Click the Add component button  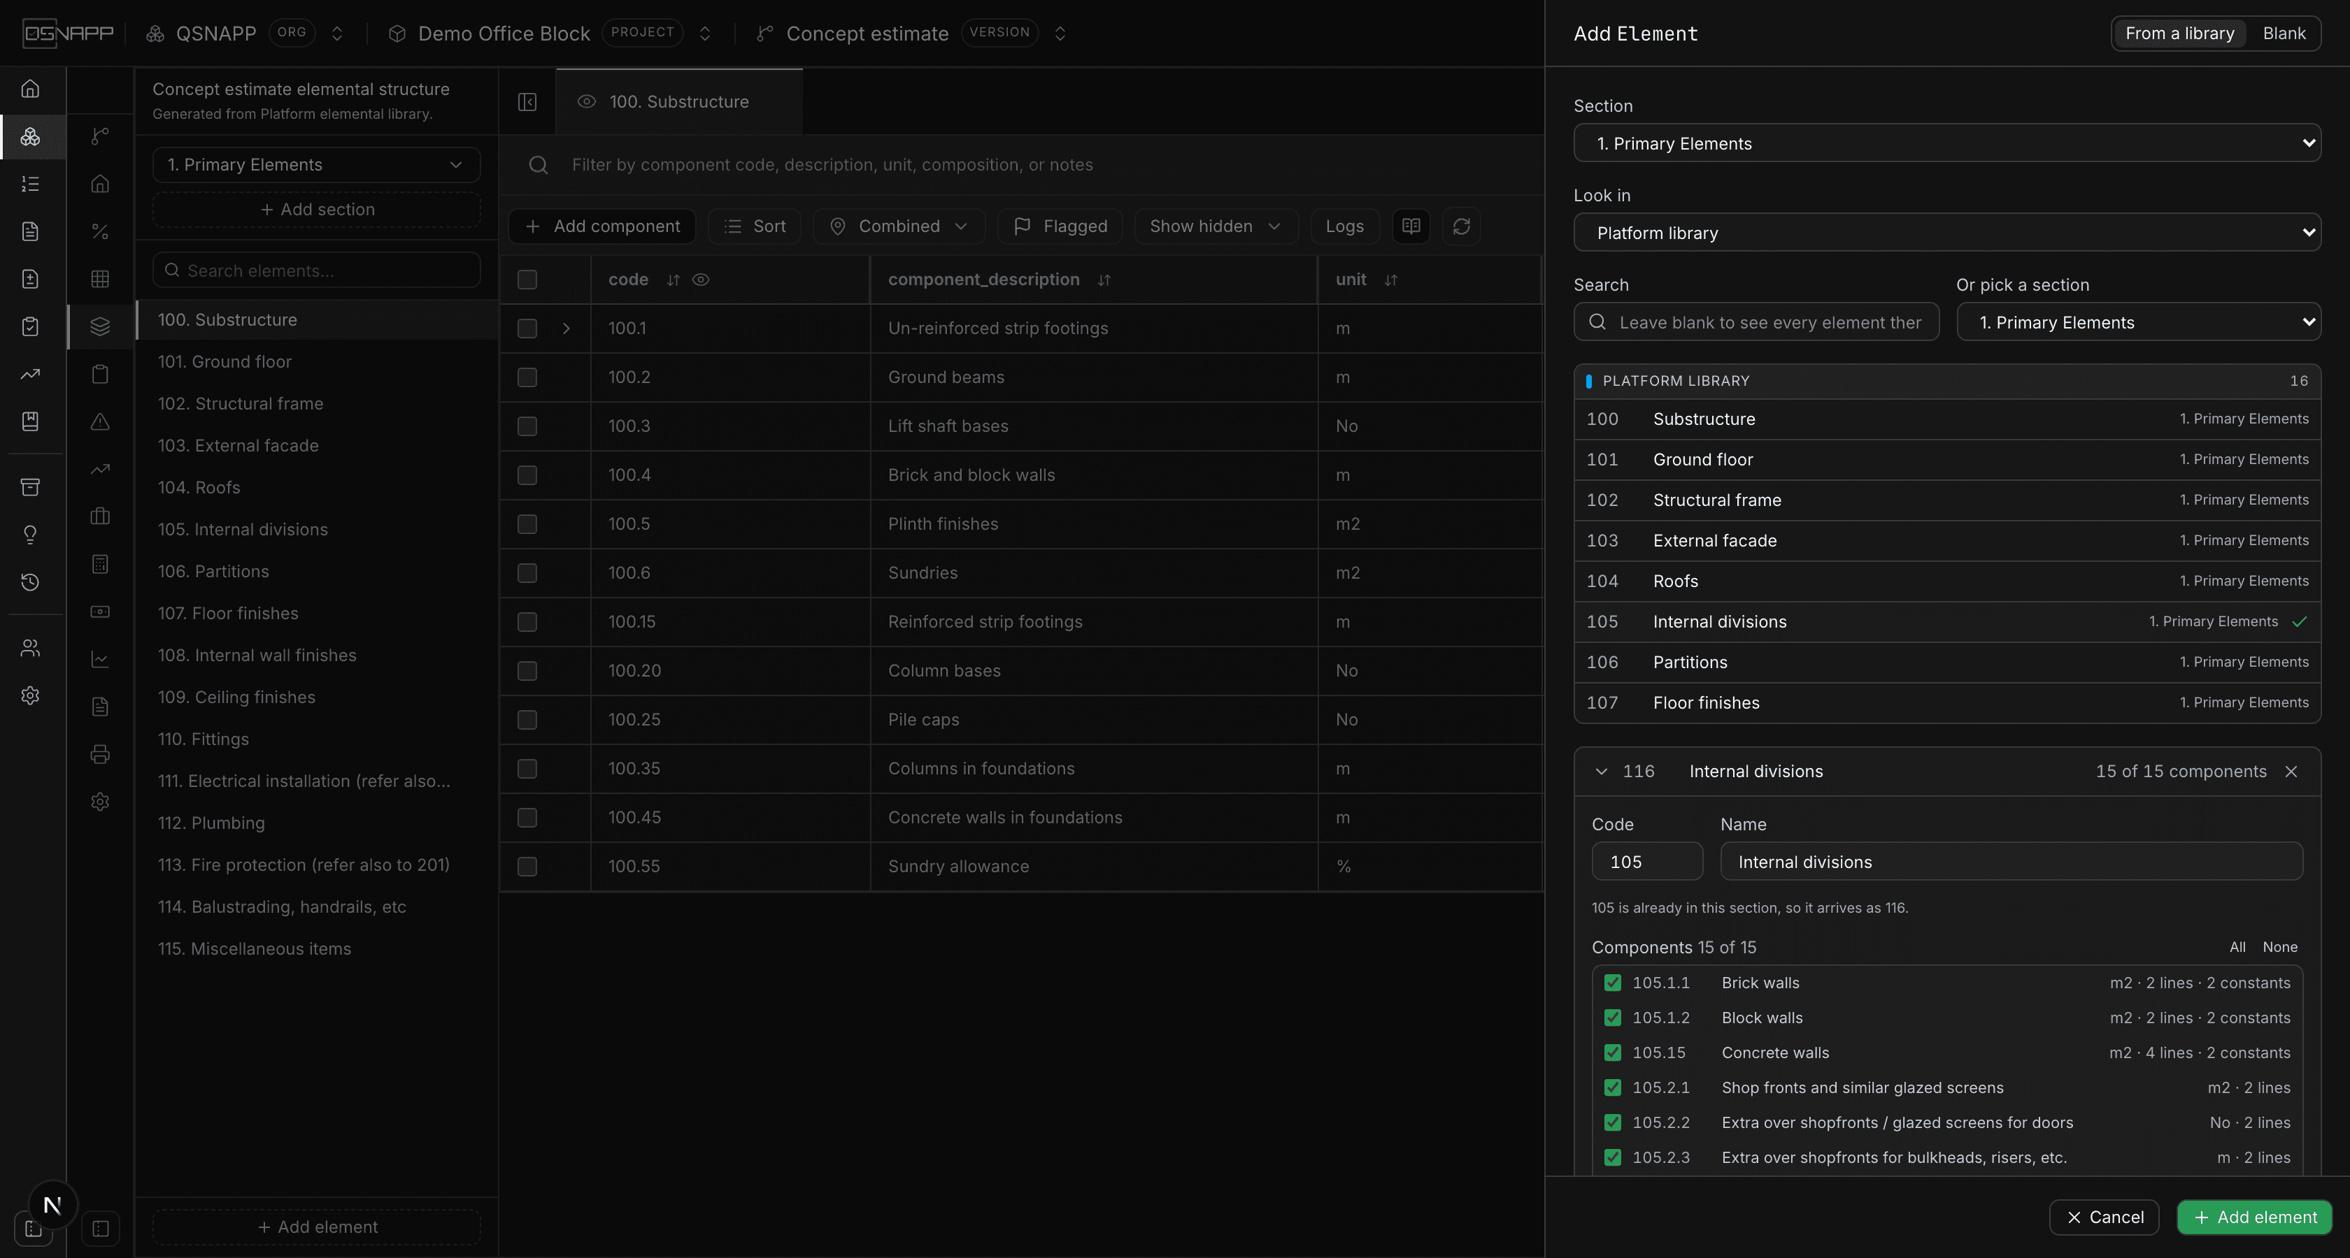point(602,226)
